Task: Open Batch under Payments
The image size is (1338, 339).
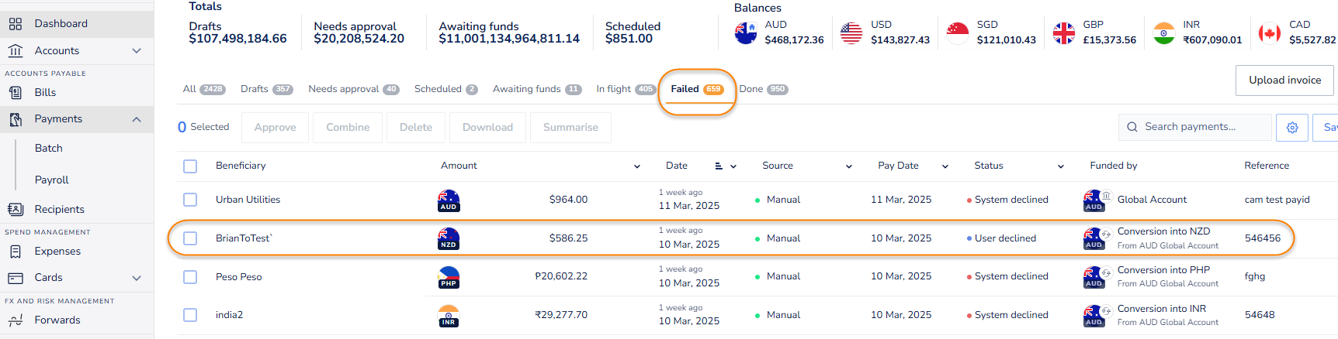Action: coord(49,149)
